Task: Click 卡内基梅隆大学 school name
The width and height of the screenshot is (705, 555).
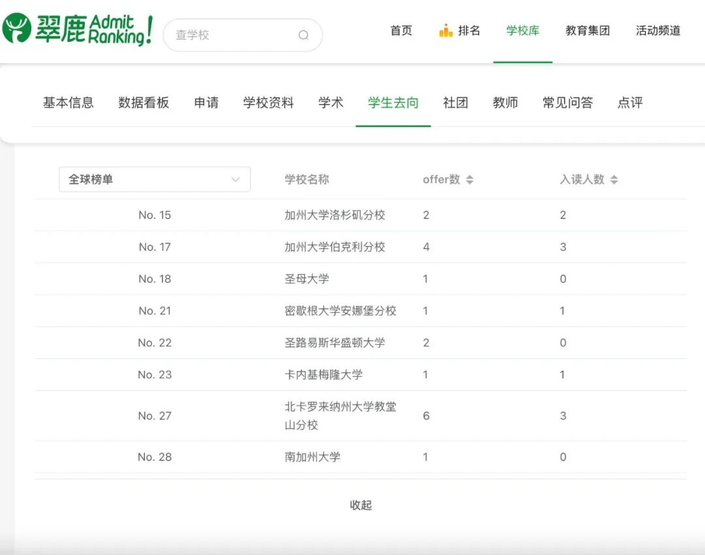Action: 324,375
